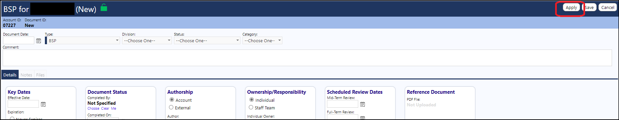619x120 pixels.
Task: Switch to the Files tab
Action: [40, 75]
